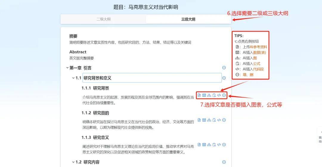322x167 pixels.
Task: Edit the 研究背景和意义 title field
Action: (x=152, y=78)
